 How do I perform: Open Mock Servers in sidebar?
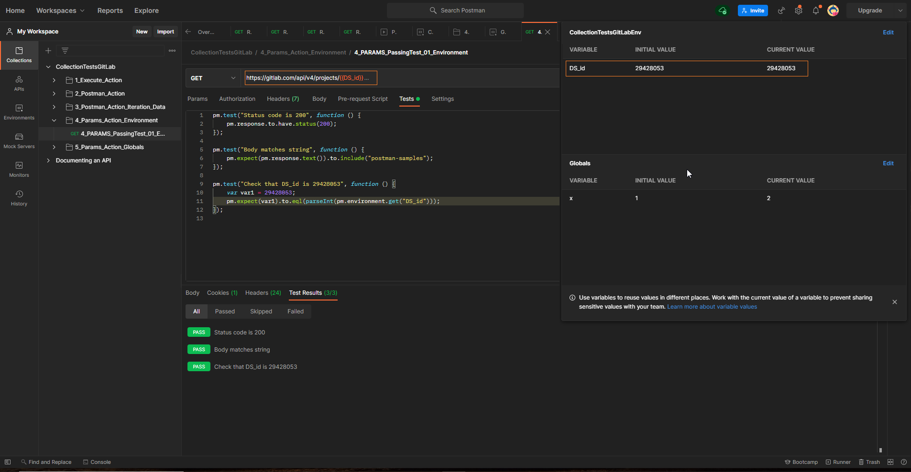coord(19,140)
